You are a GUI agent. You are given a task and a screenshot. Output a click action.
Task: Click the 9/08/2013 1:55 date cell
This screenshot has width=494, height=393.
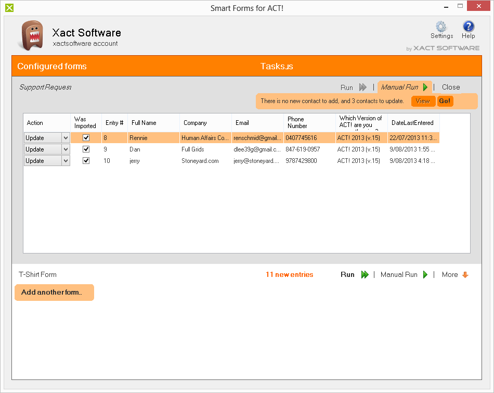pos(414,149)
